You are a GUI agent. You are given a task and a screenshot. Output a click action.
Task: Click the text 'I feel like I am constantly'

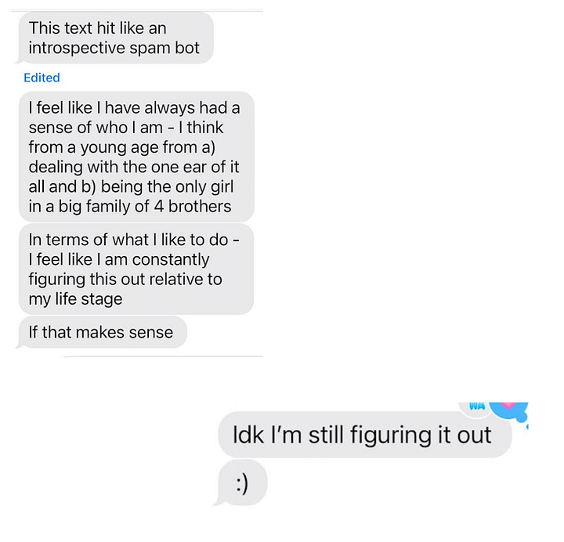coord(119,260)
